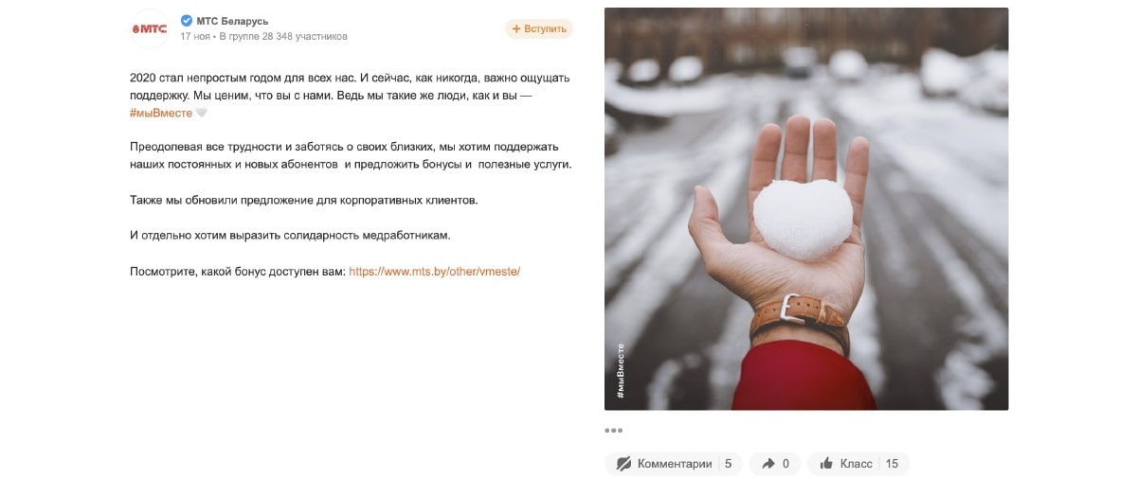This screenshot has width=1137, height=479.
Task: Click the thumbs-up Класс icon
Action: [826, 464]
